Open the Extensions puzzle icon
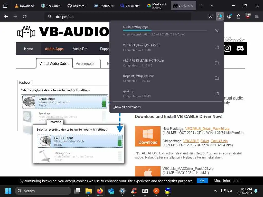Image resolution: width=263 pixels, height=197 pixels. tap(238, 16)
